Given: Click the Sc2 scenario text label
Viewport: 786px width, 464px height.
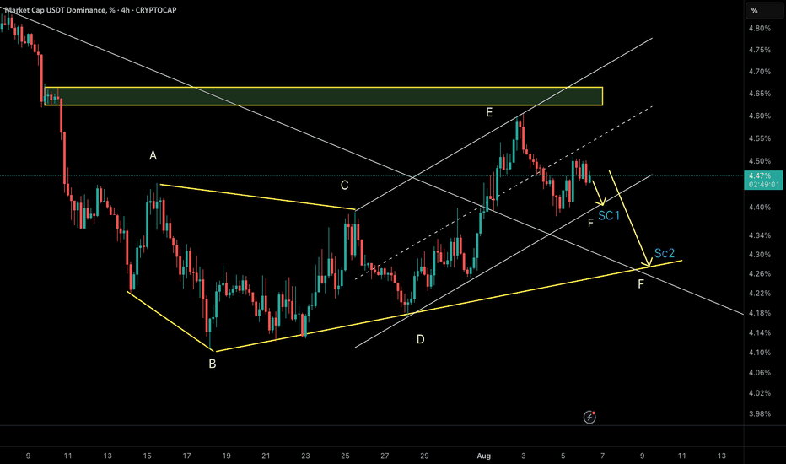Looking at the screenshot, I should tap(665, 253).
